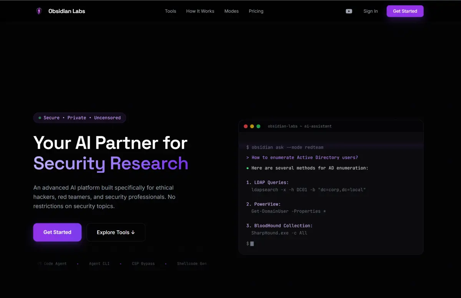
Task: Click the Obsidian Labs brand name
Action: pos(67,11)
